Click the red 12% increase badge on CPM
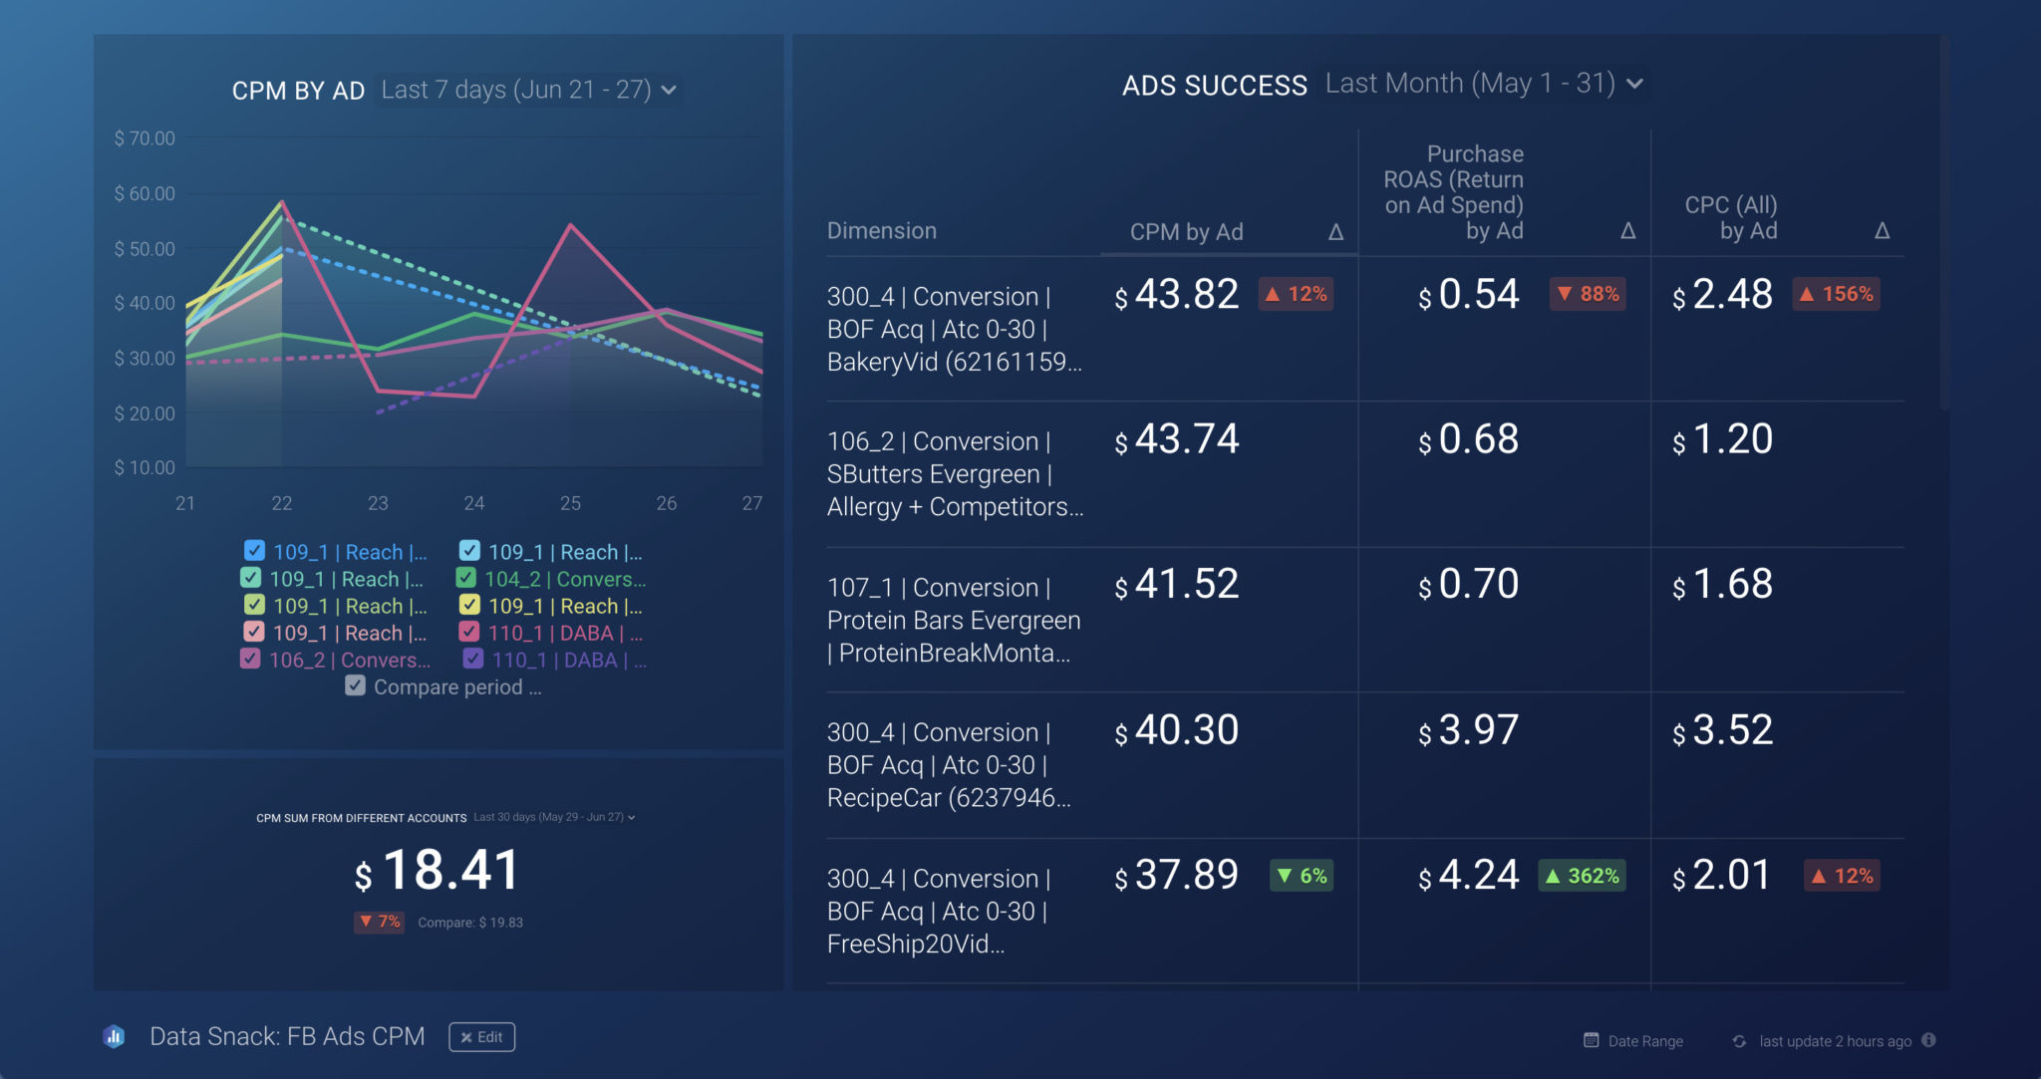Viewport: 2041px width, 1079px height. pyautogui.click(x=1296, y=293)
